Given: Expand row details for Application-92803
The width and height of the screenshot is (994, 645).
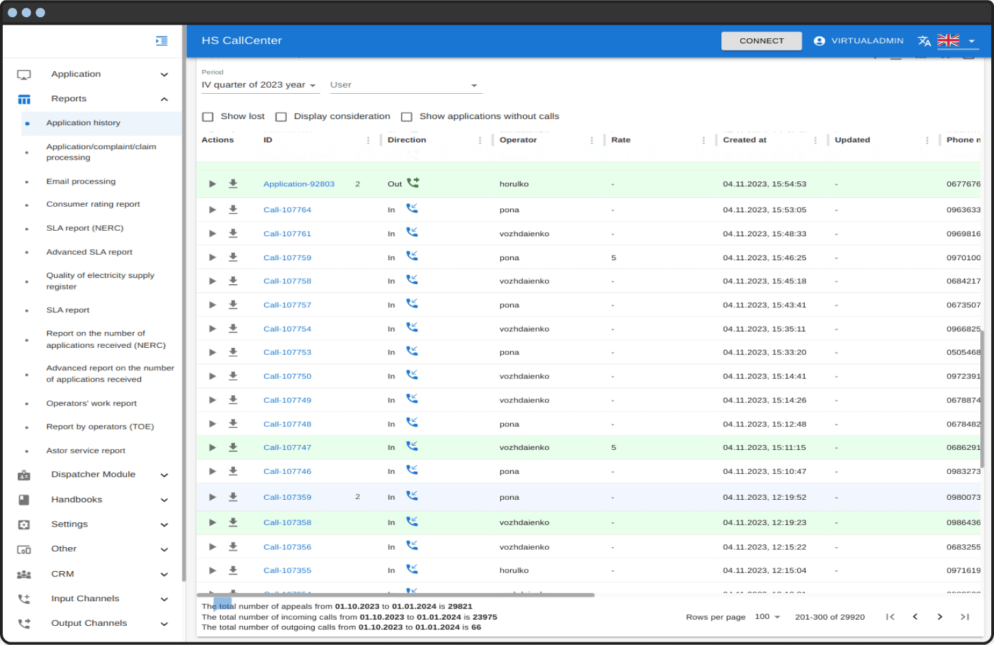Looking at the screenshot, I should 213,184.
